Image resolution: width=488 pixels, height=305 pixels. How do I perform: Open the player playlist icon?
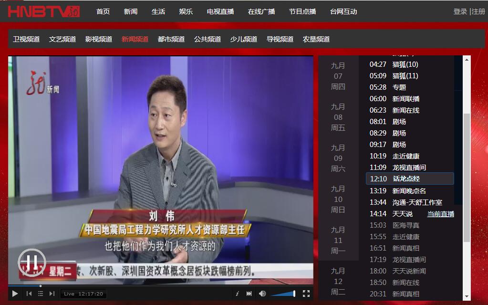(41, 294)
